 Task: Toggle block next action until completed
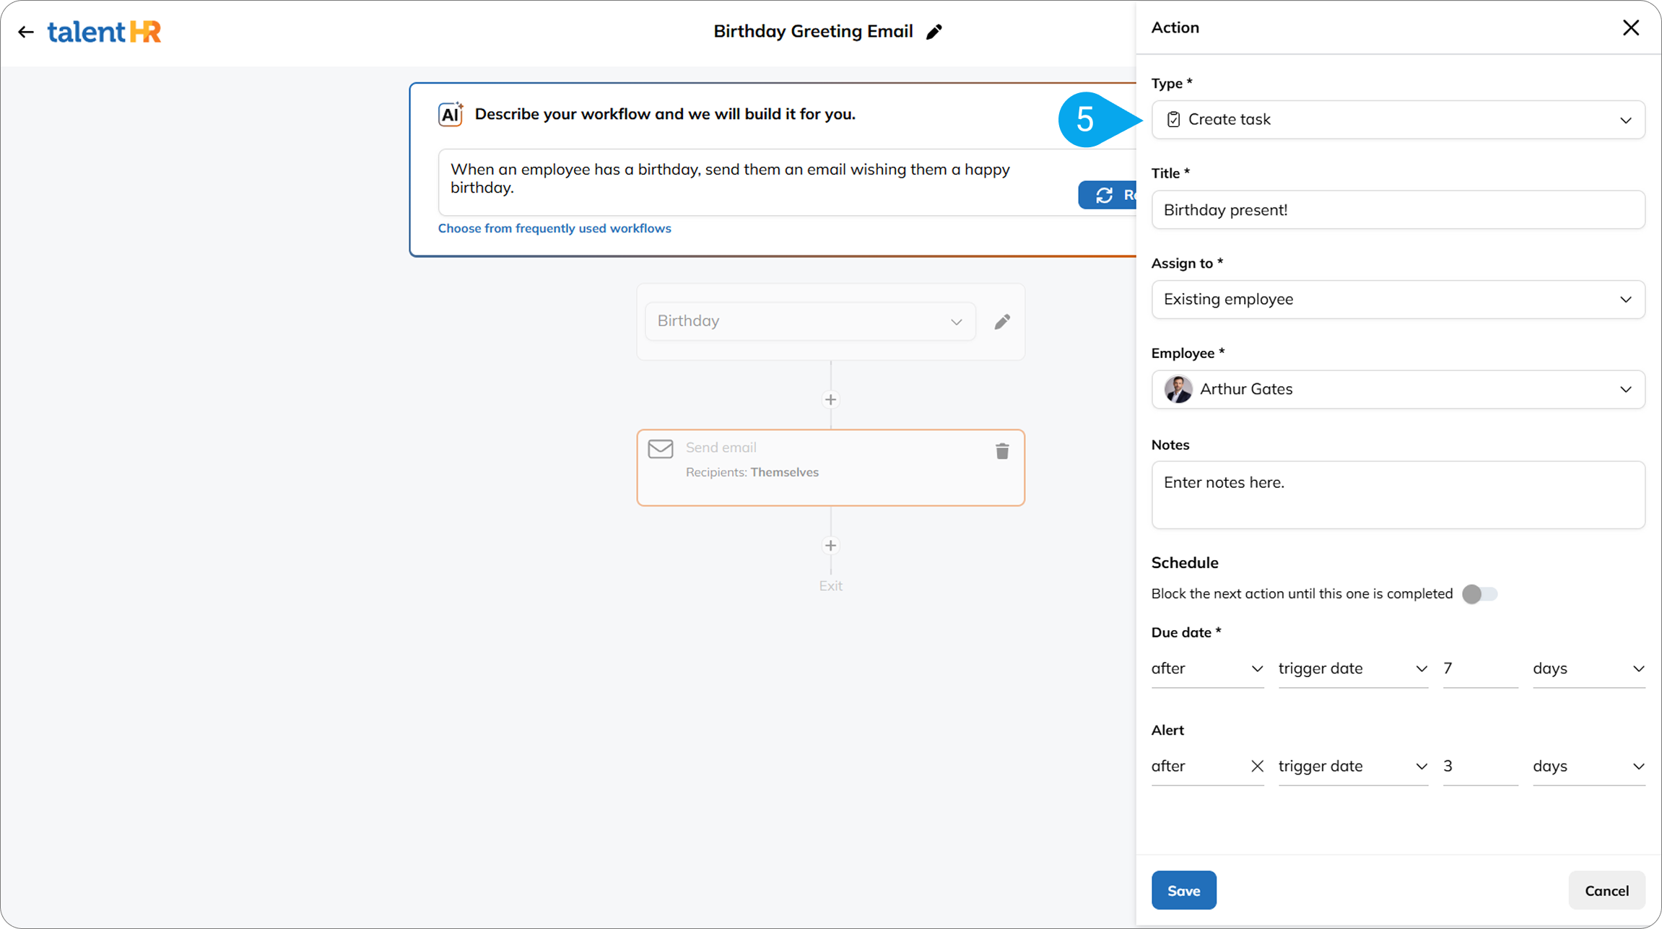point(1479,594)
